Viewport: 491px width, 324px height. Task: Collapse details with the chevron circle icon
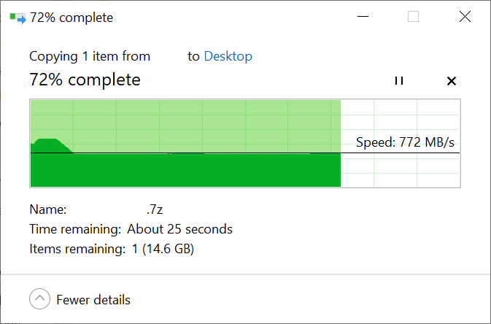point(39,299)
